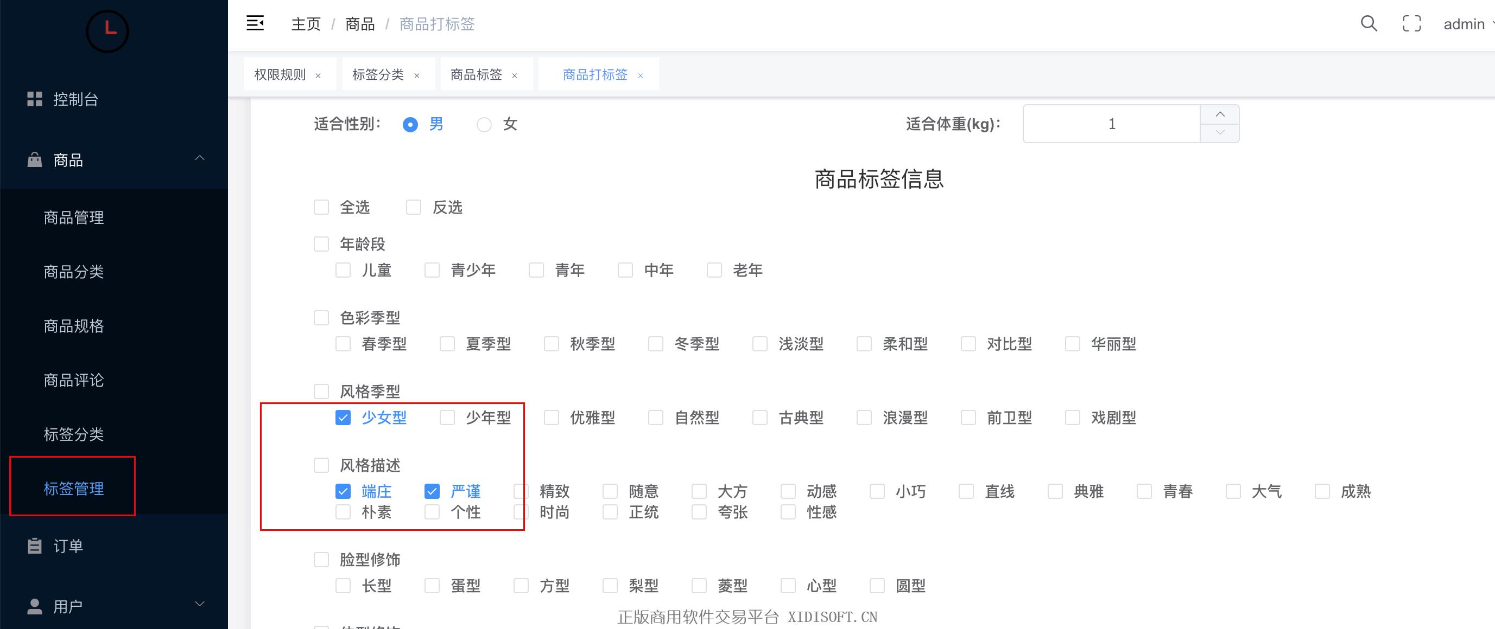Check the 性感 checkbox
Viewport: 1495px width, 629px height.
(x=788, y=512)
